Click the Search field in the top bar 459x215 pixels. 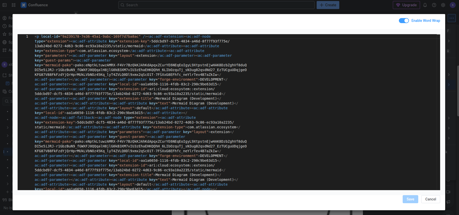point(217,5)
